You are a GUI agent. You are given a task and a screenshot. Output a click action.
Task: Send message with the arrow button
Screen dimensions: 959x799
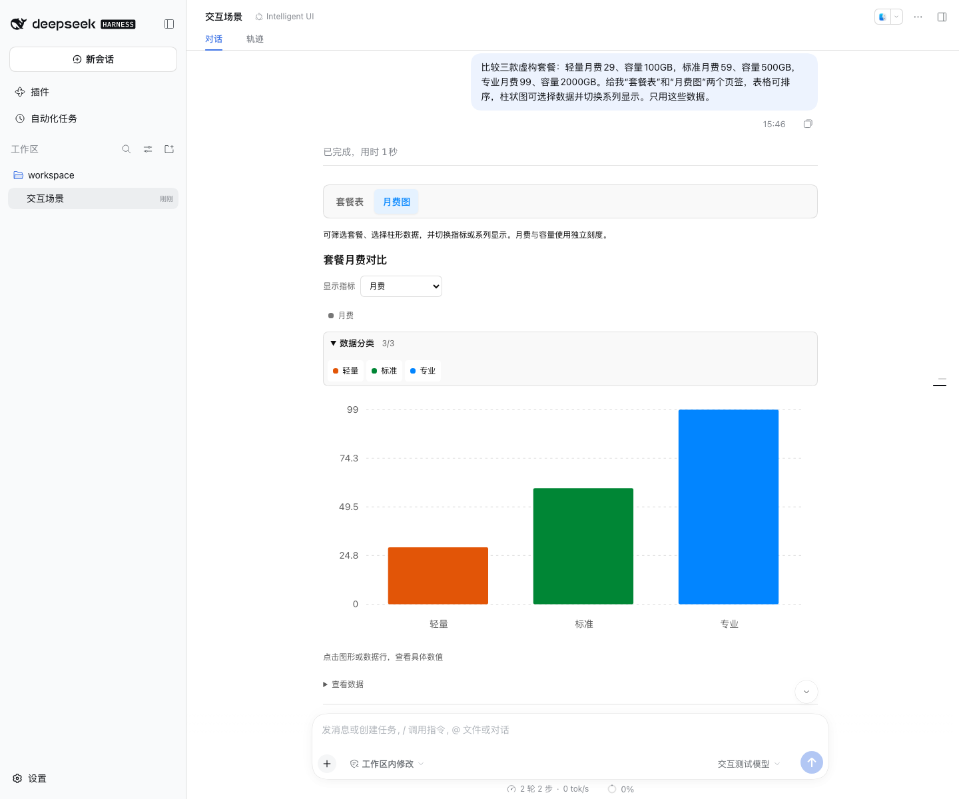click(812, 762)
